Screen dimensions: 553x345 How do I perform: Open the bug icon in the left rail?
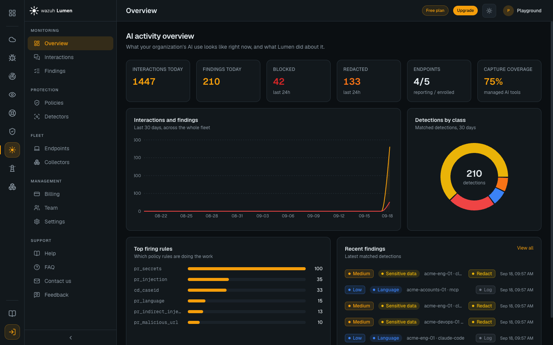[x=12, y=58]
